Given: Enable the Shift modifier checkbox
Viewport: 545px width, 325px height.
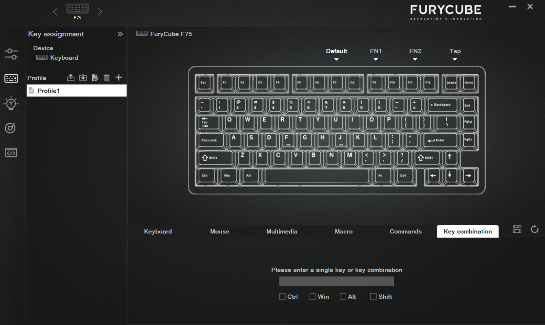Looking at the screenshot, I should [373, 296].
